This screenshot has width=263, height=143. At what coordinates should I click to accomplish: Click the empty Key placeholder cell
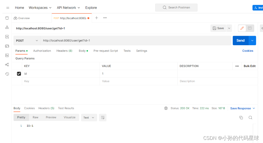coord(61,81)
